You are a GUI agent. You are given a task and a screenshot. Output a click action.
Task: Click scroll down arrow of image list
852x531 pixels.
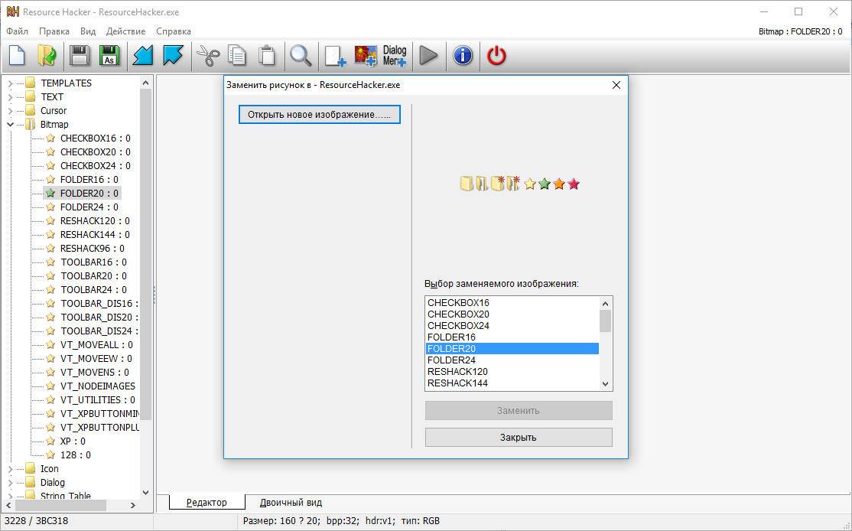tap(605, 383)
